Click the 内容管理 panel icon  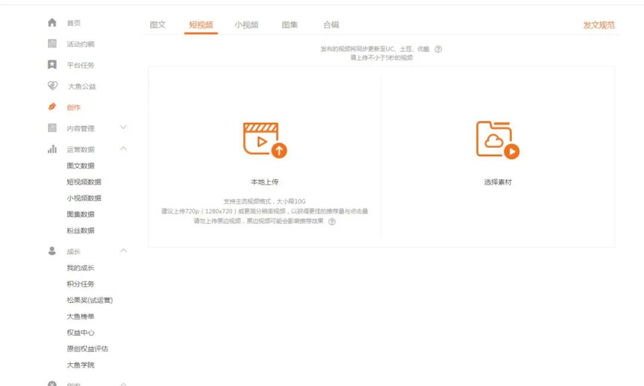(52, 127)
